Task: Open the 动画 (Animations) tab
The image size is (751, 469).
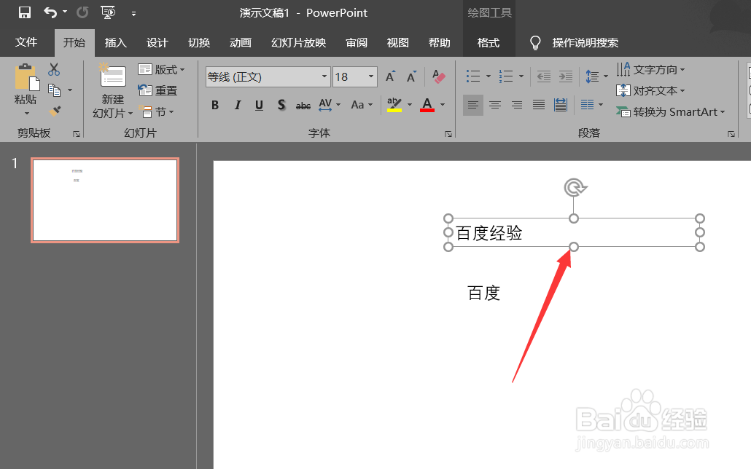Action: 241,42
